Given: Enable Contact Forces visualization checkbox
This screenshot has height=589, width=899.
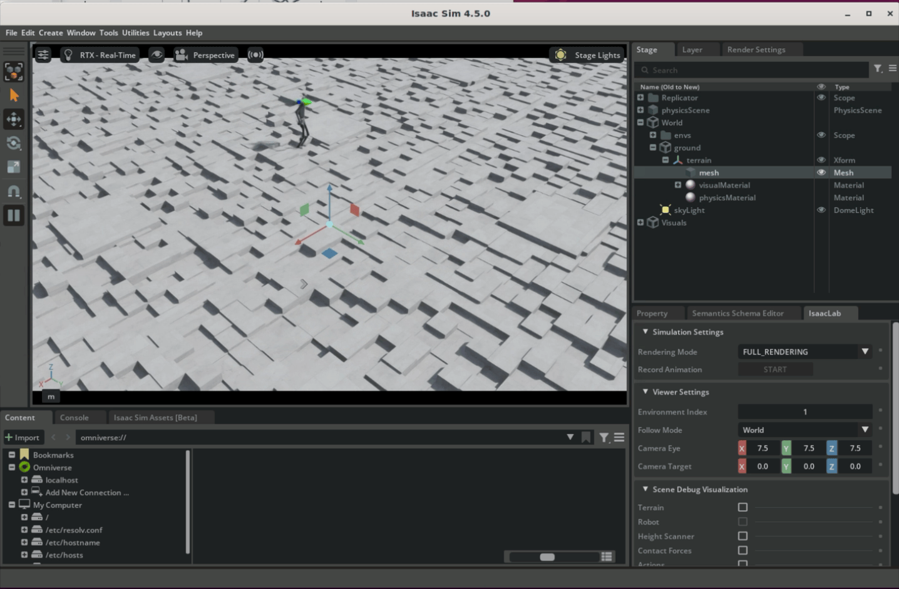Looking at the screenshot, I should point(742,550).
